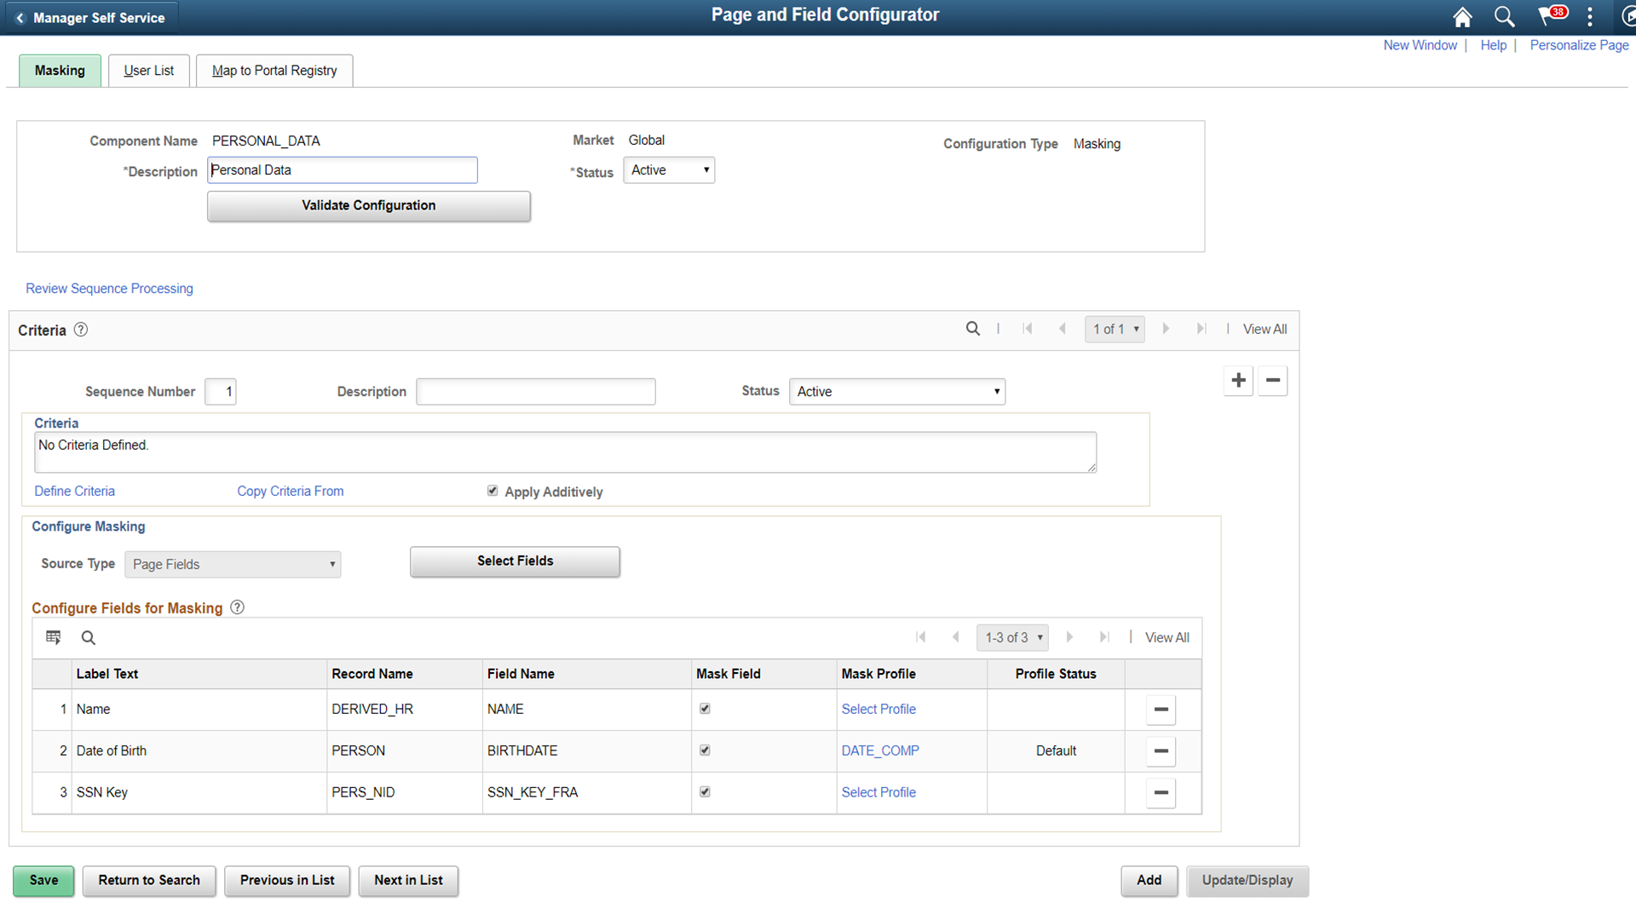Open grid personalize icon in masking table
Screen dimensions: 1636x920
click(54, 637)
